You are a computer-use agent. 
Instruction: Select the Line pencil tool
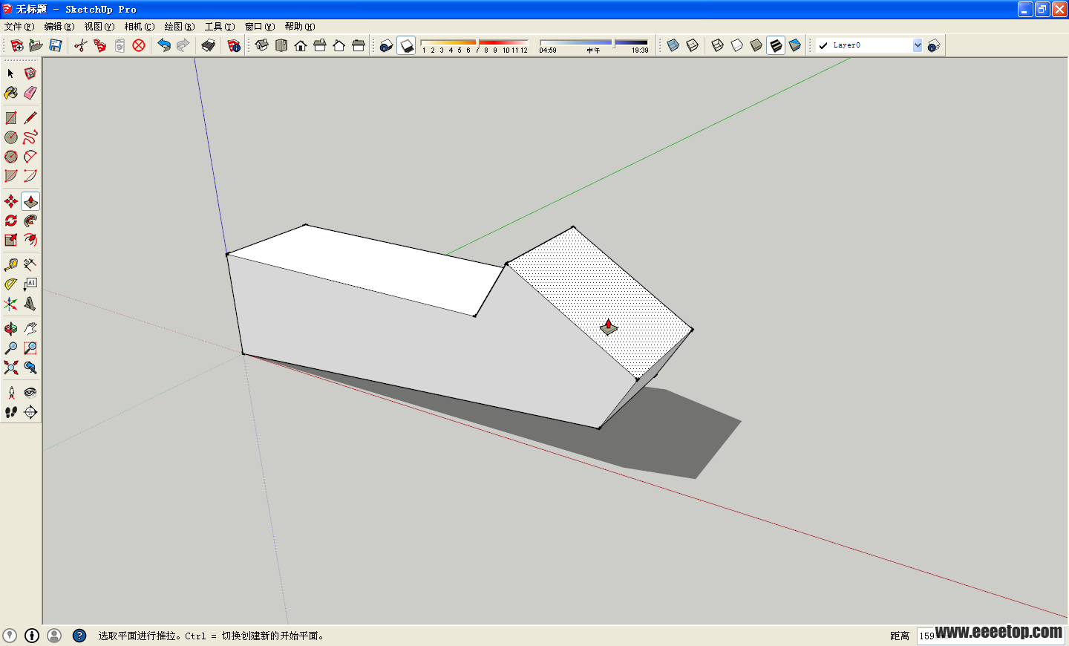tap(30, 118)
